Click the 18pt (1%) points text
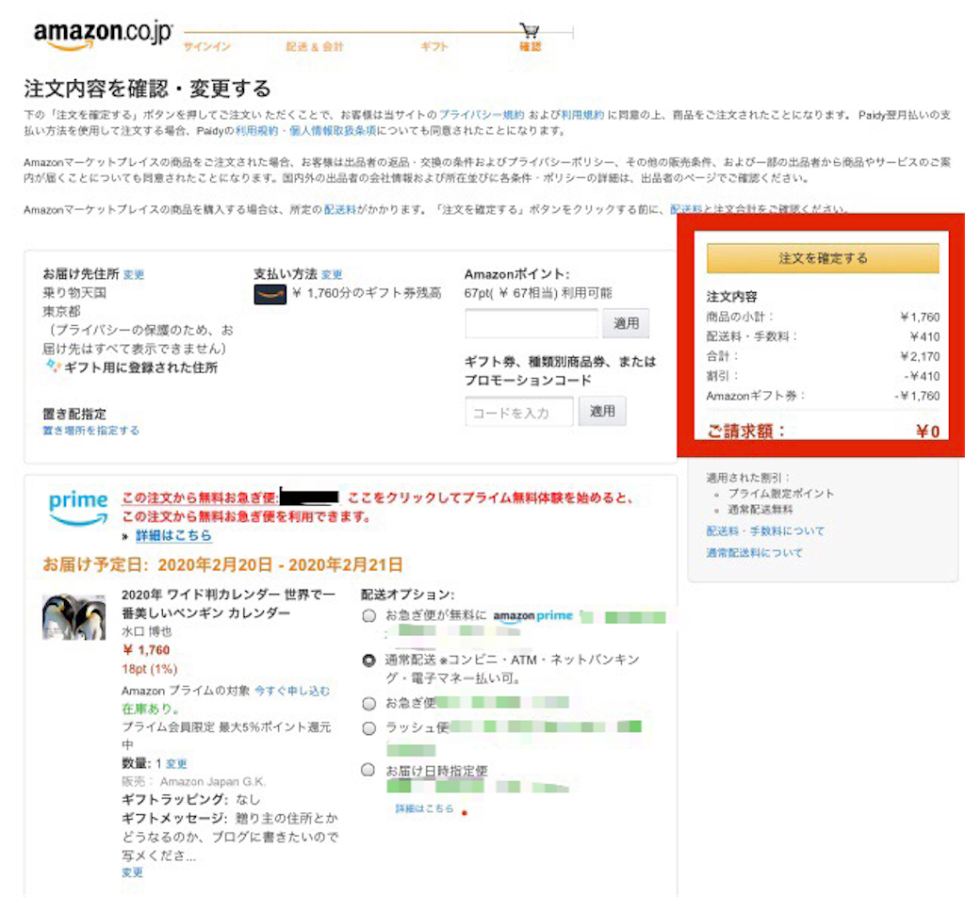Viewport: 965px width, 897px height. coord(150,669)
